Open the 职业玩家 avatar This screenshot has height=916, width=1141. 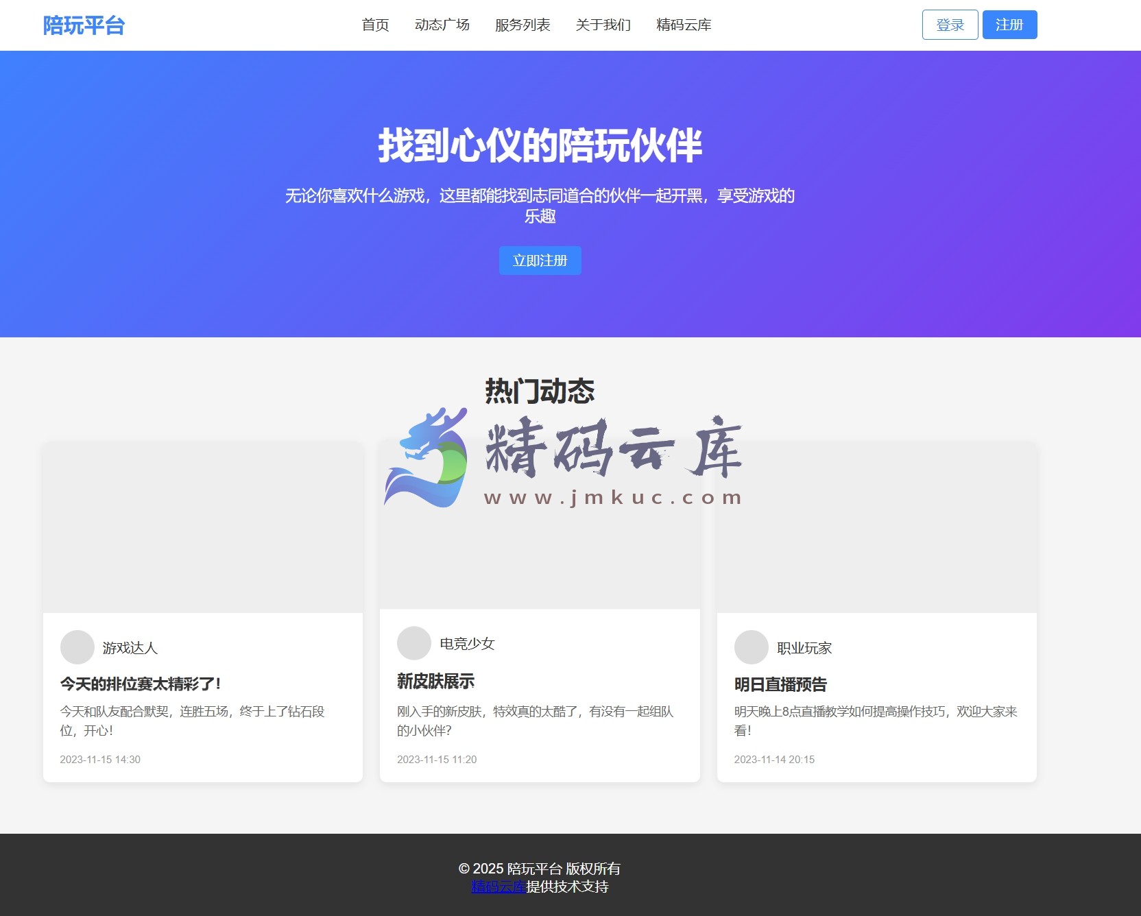(752, 647)
